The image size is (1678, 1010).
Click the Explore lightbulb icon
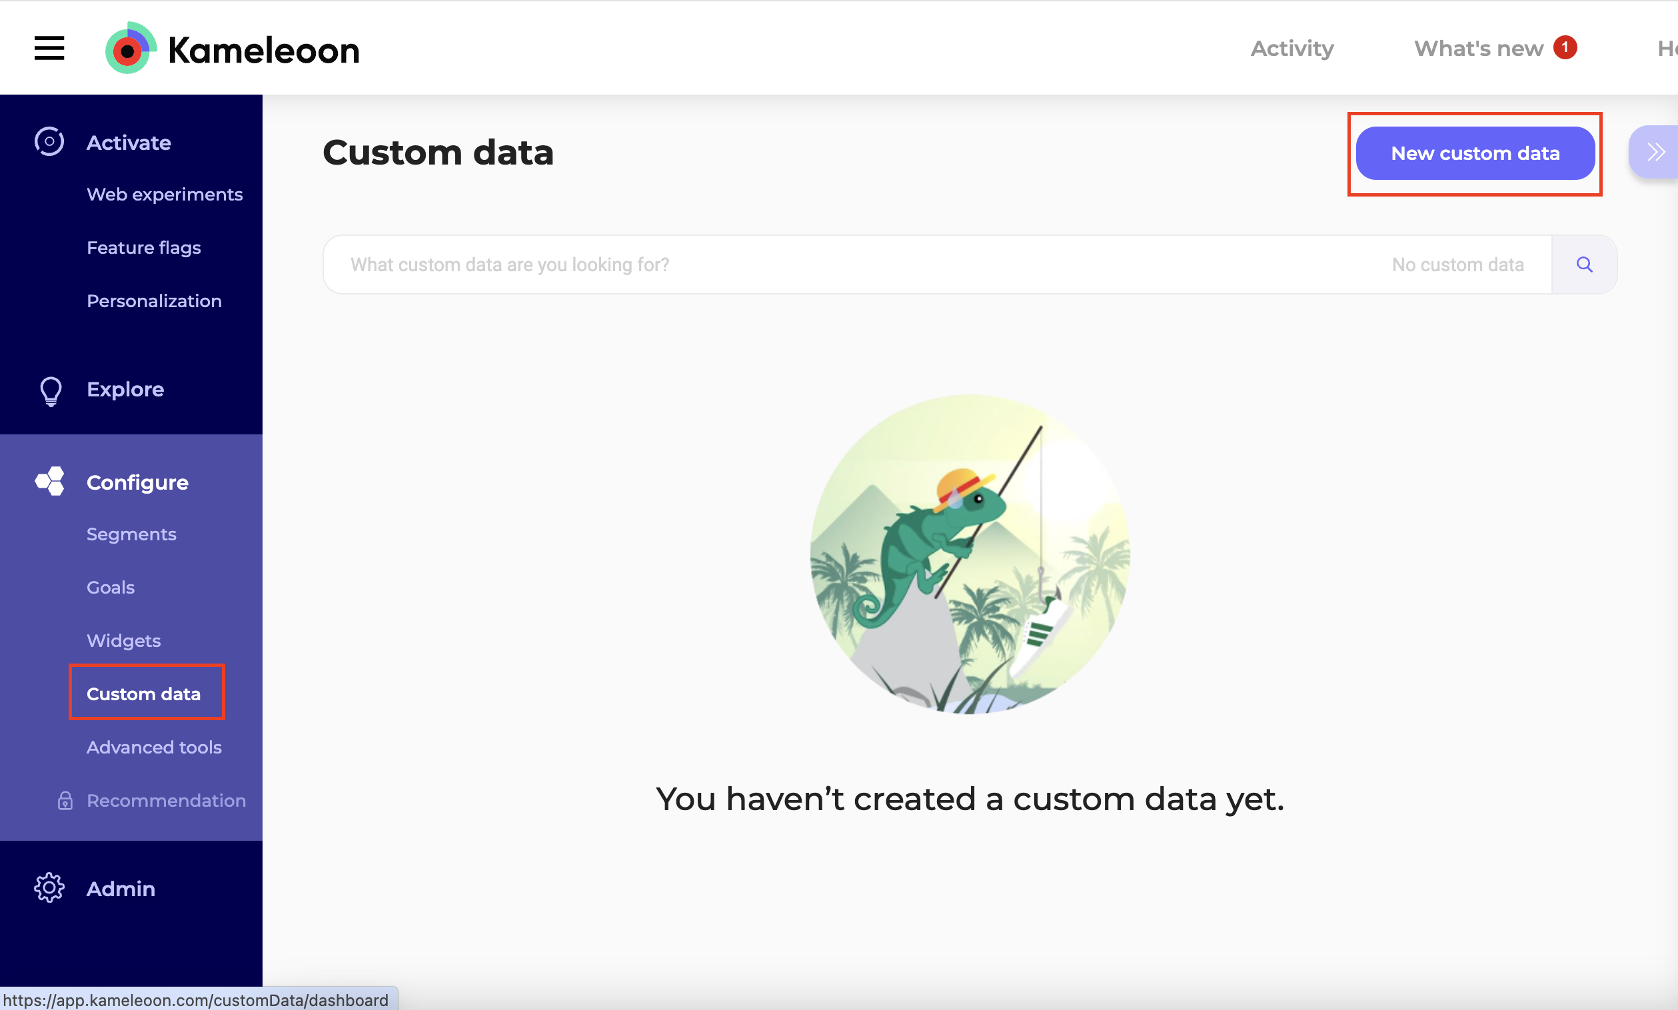point(51,390)
